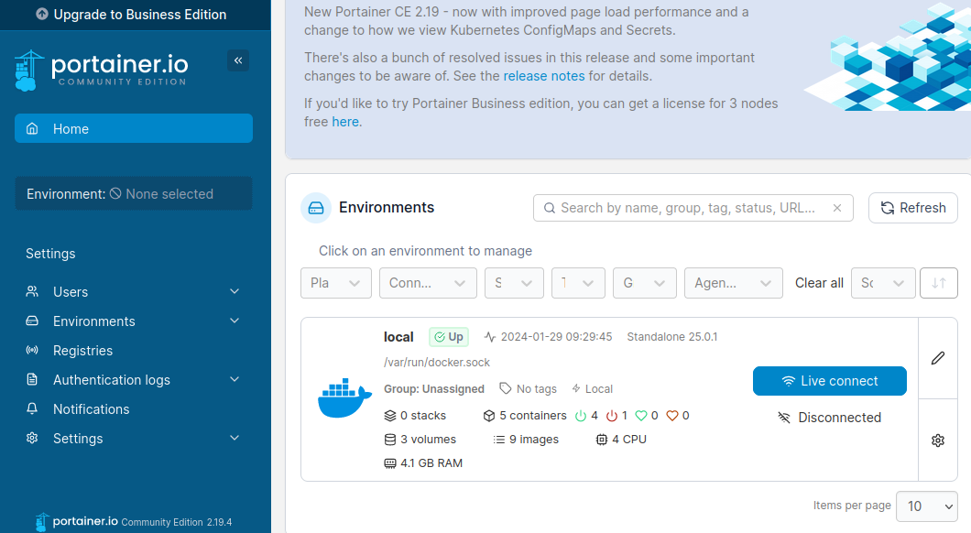Open Authentication logs menu item
The width and height of the screenshot is (971, 533).
pyautogui.click(x=133, y=379)
